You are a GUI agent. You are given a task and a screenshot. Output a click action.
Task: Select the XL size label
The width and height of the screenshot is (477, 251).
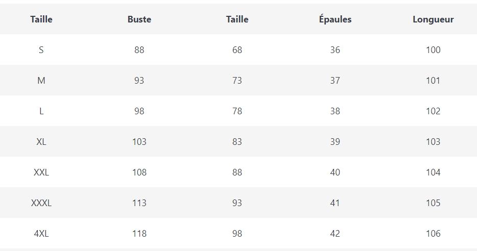[x=41, y=142]
